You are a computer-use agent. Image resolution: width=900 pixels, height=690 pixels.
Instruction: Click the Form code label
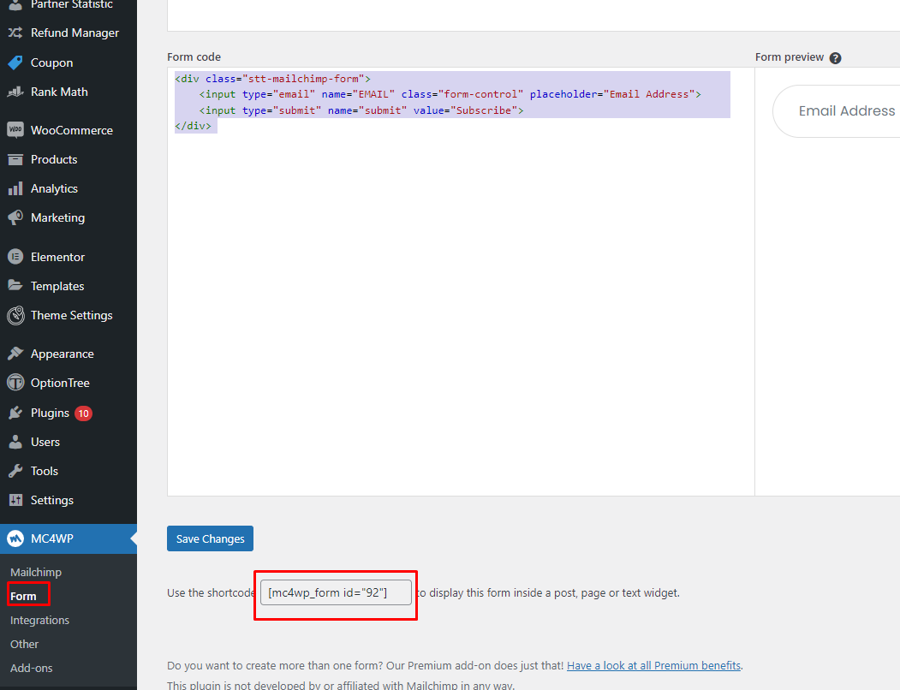[x=194, y=57]
